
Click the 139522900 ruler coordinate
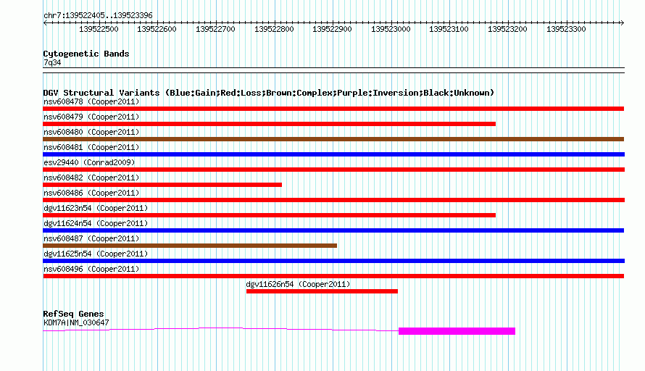333,29
